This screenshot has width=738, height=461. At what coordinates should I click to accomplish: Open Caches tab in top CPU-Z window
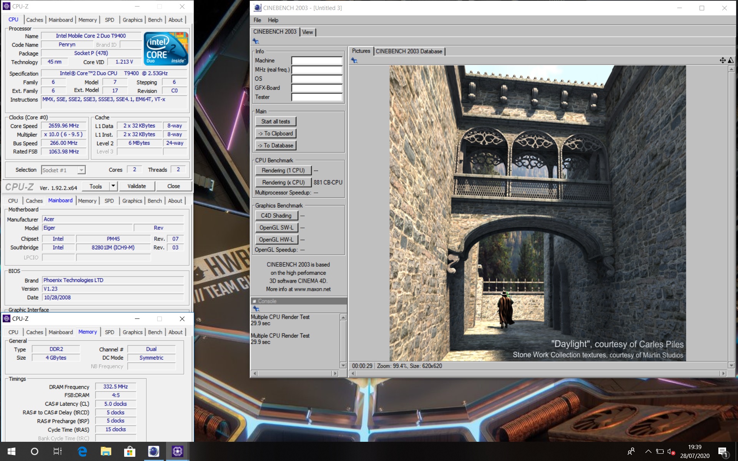pyautogui.click(x=35, y=20)
